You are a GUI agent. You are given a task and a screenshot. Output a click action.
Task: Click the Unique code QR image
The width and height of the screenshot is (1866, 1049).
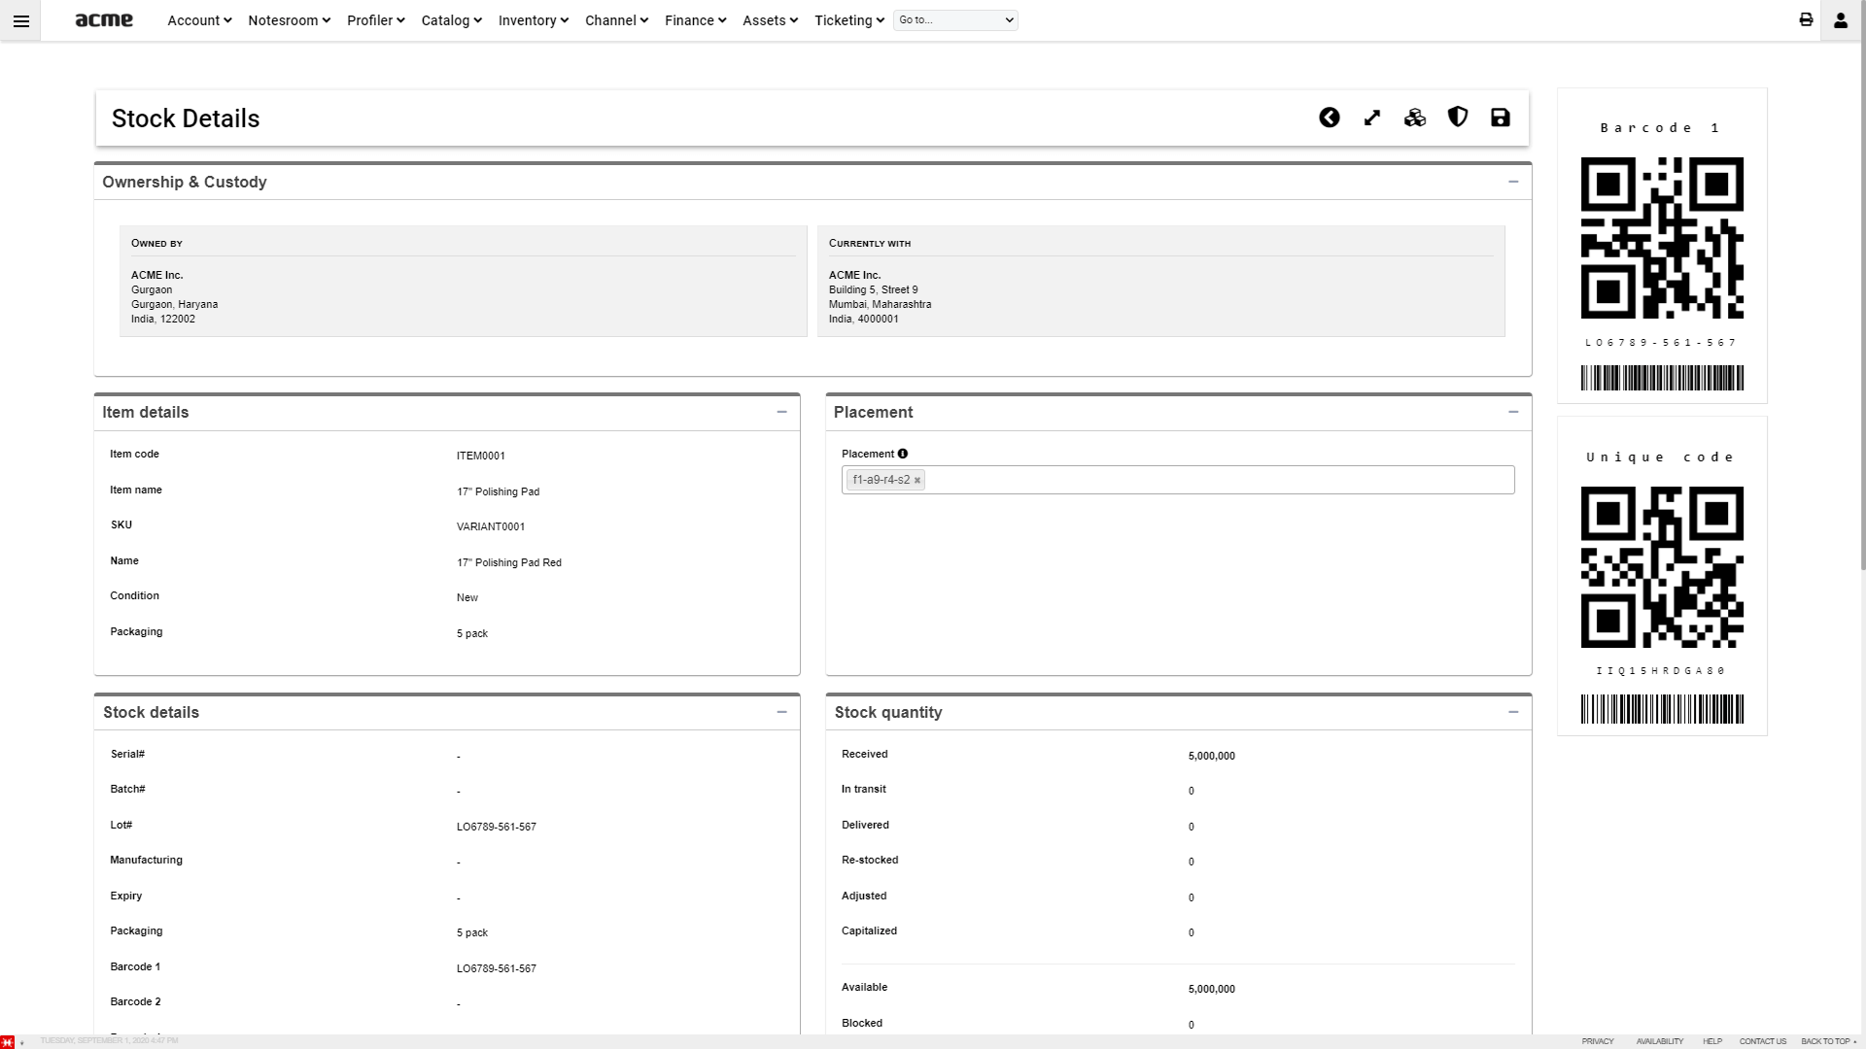pos(1662,567)
